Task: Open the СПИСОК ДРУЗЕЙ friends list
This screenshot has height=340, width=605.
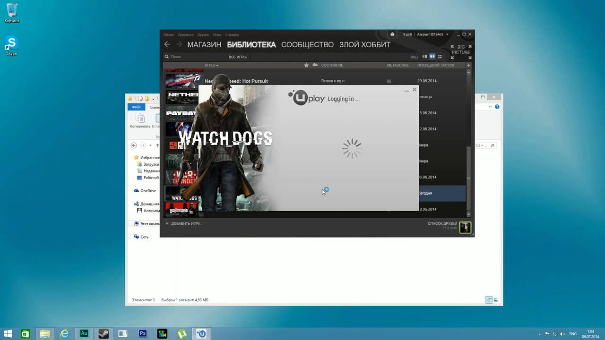Action: (x=442, y=223)
